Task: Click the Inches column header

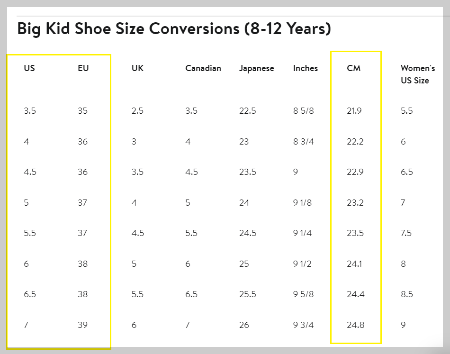Action: tap(306, 68)
